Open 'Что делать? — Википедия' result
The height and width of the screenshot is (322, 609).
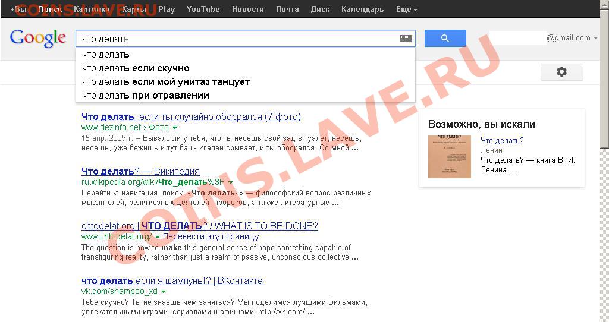tap(140, 172)
